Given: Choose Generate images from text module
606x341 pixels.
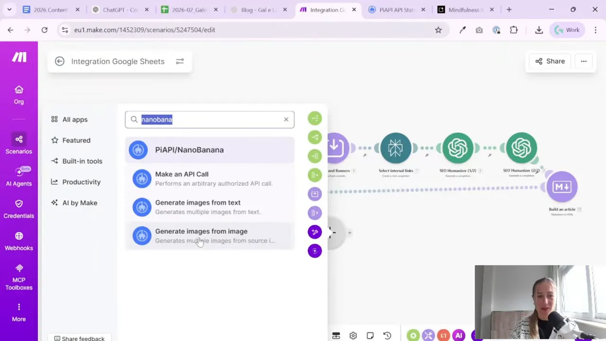Looking at the screenshot, I should point(209,207).
